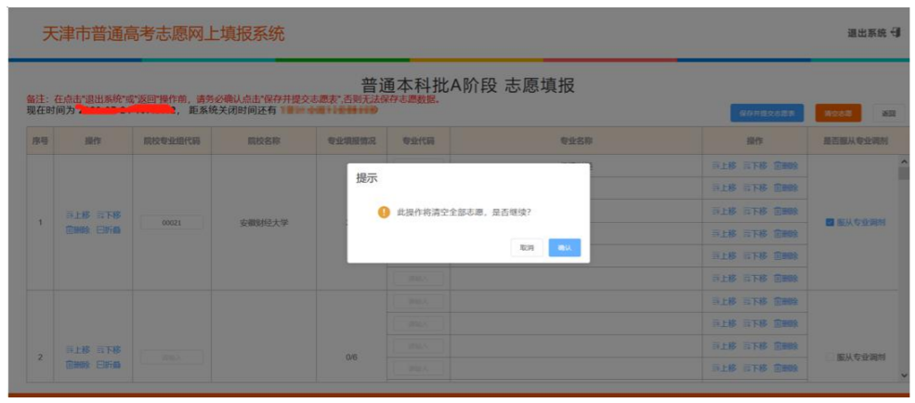Delete the sixth major of entry 1
The height and width of the screenshot is (403, 915).
786,279
